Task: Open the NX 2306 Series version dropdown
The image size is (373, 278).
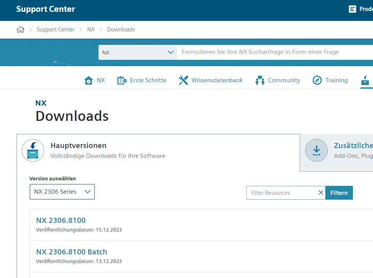Action: (x=62, y=192)
